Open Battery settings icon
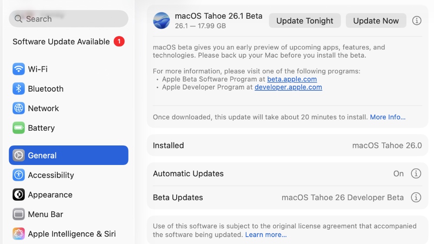The image size is (434, 244). [x=19, y=128]
